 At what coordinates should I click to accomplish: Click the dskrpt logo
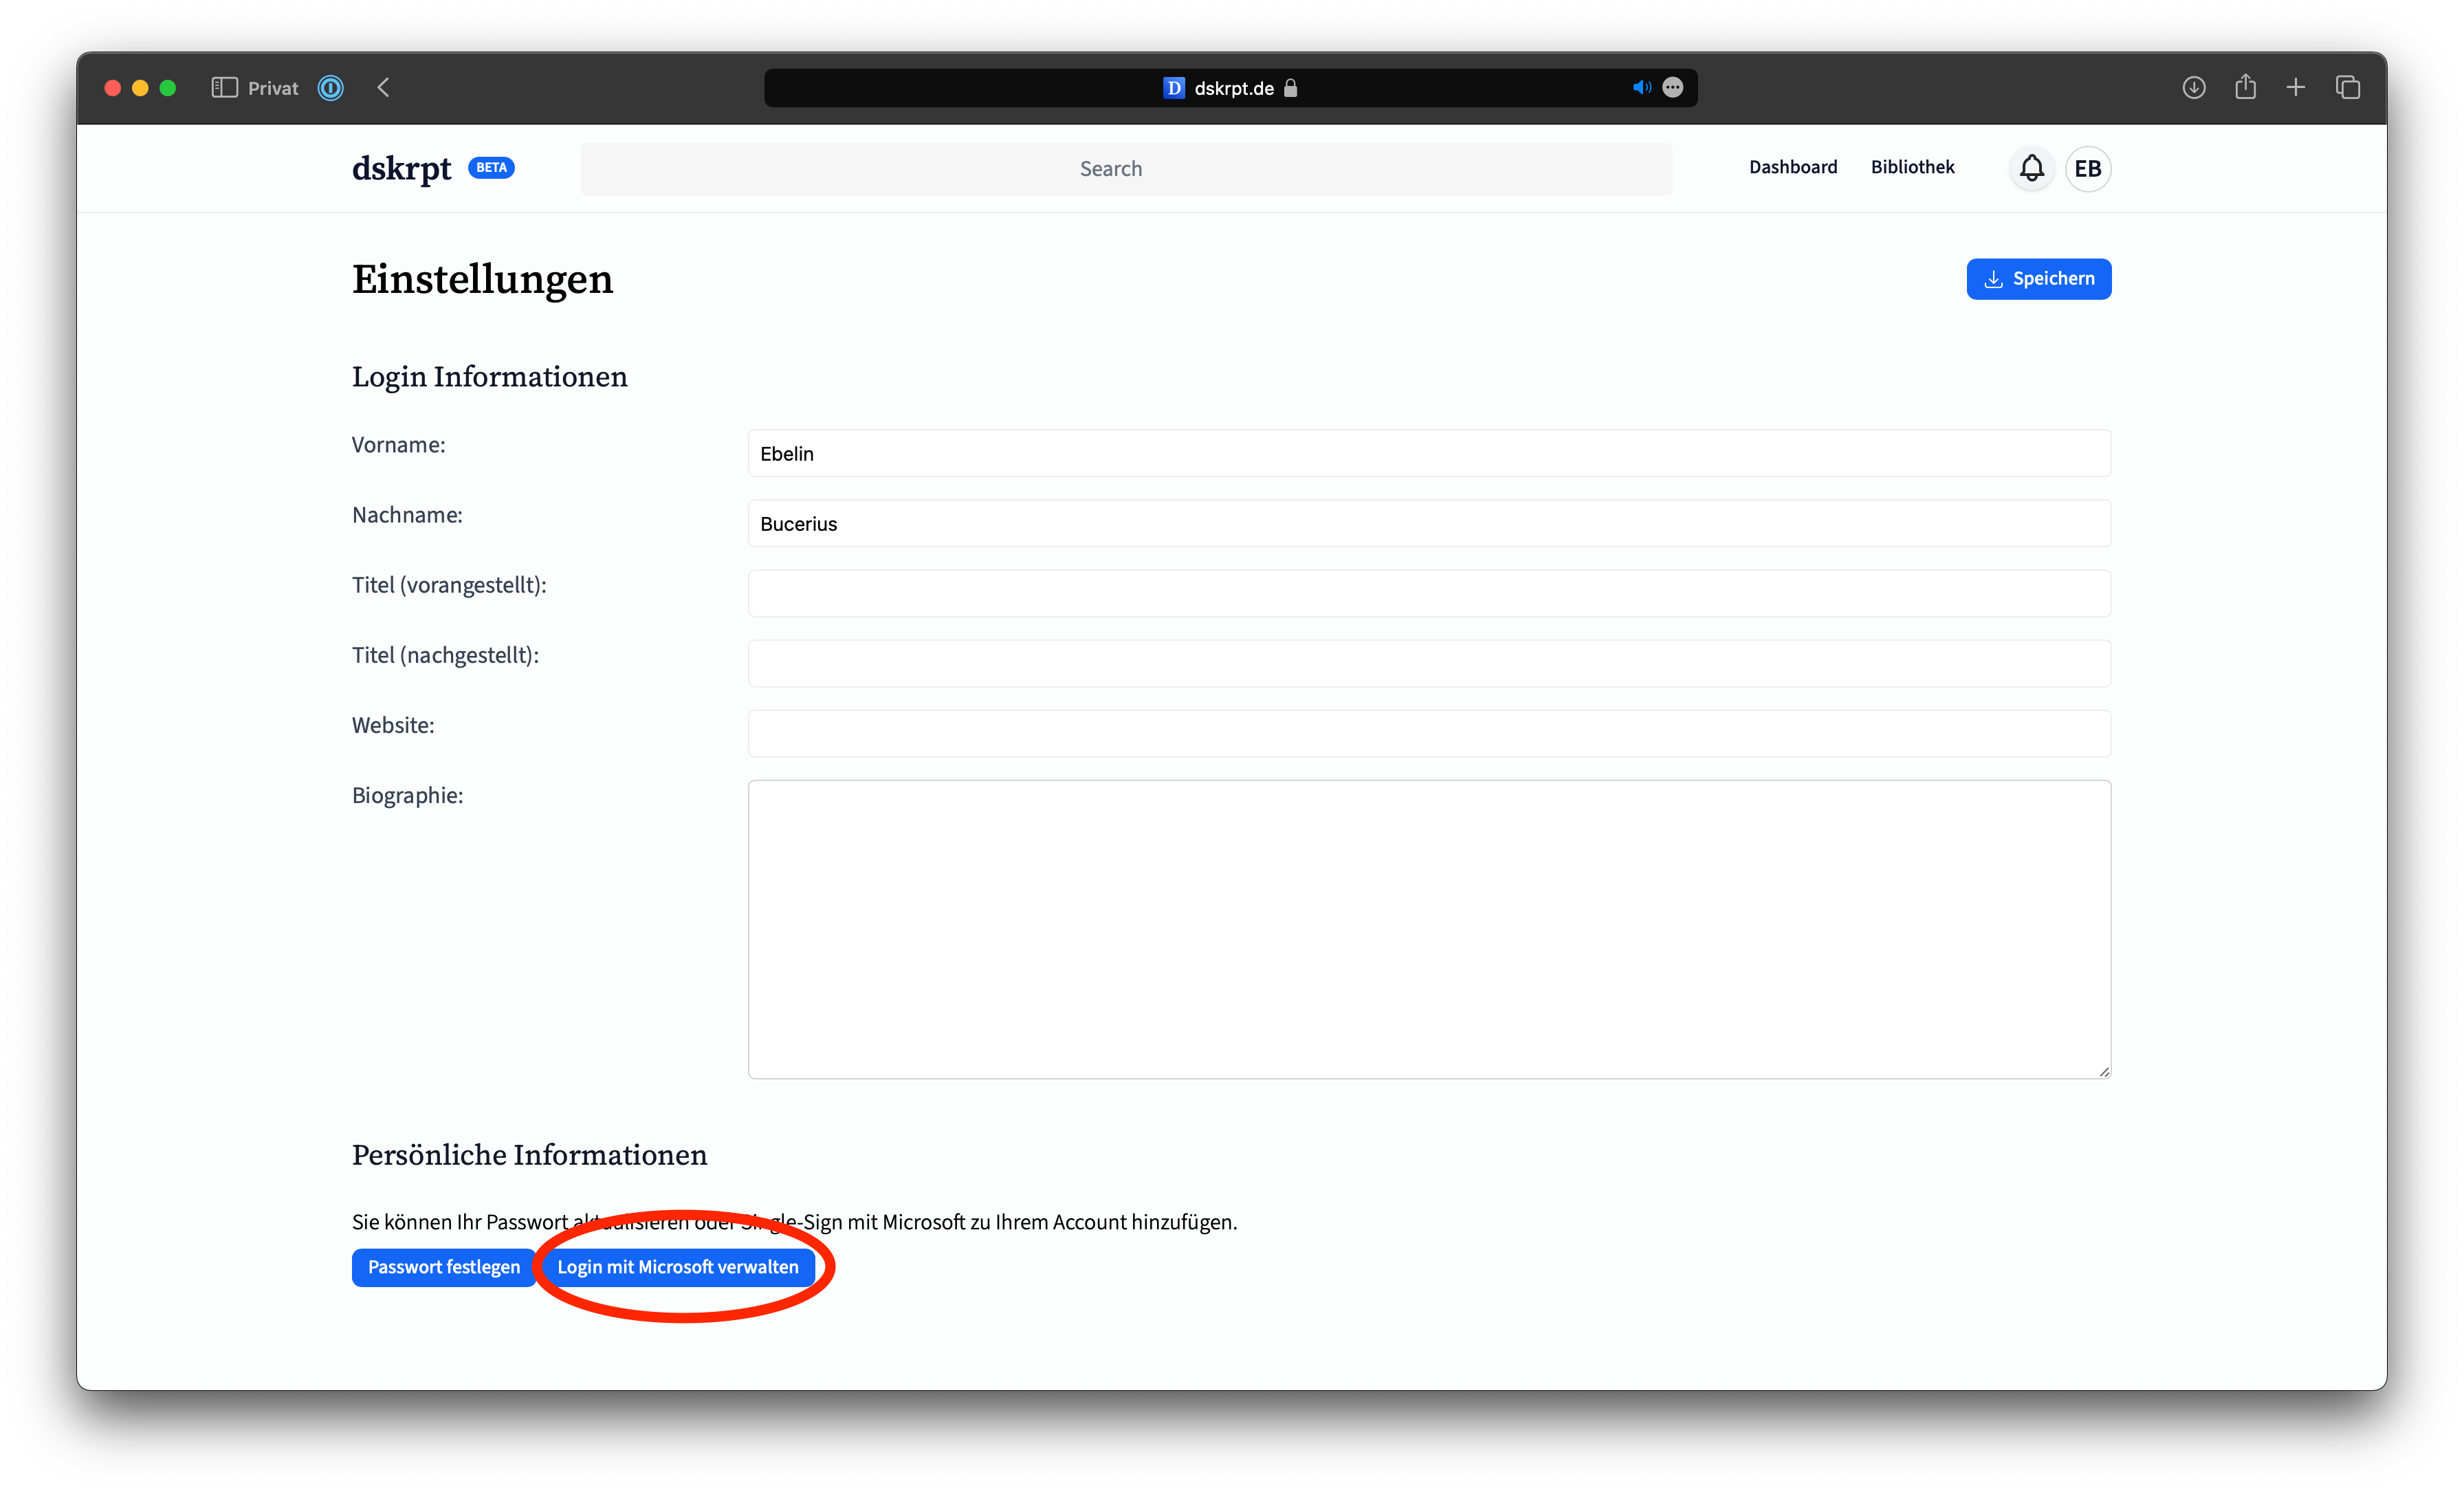[402, 168]
